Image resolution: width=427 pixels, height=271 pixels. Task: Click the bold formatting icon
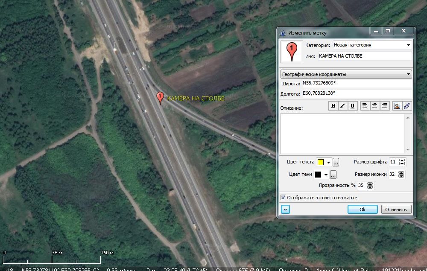[x=333, y=106]
